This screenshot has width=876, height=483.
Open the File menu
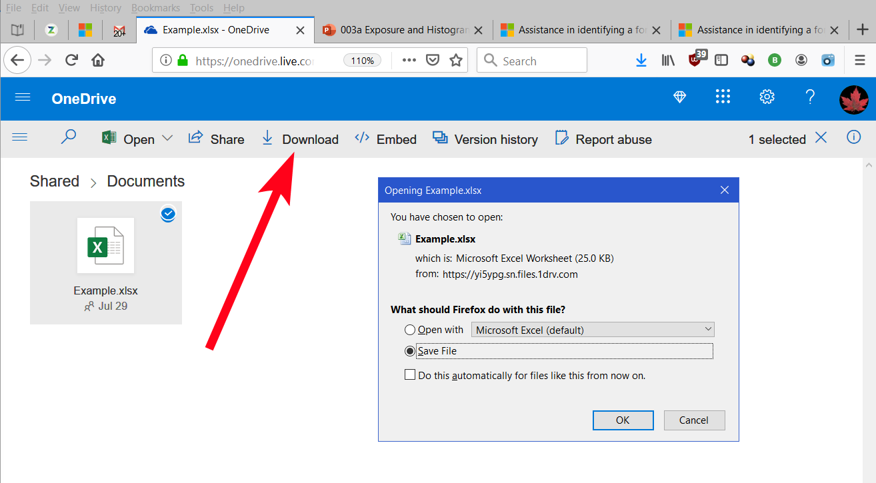click(x=13, y=8)
